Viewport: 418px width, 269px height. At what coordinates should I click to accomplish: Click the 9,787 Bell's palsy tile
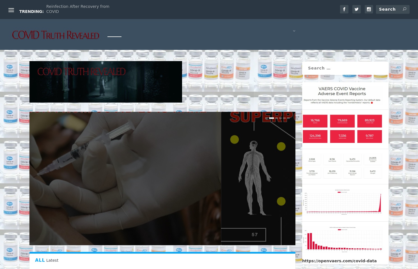pos(369,136)
